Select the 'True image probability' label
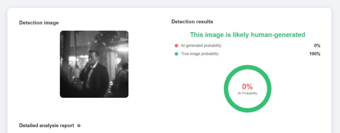Screen dimensions: 340x133 coord(200,54)
